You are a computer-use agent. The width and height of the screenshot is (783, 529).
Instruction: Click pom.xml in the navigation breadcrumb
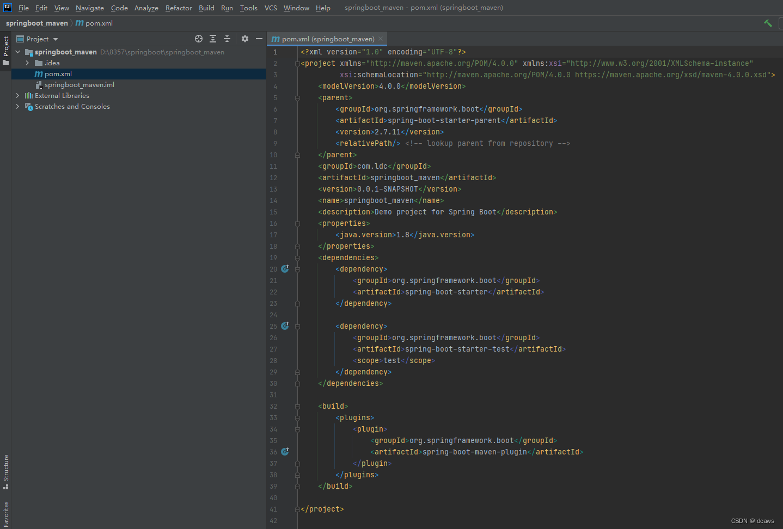(94, 23)
